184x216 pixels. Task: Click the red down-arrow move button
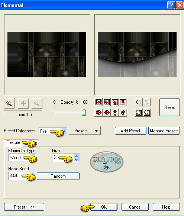123,102
